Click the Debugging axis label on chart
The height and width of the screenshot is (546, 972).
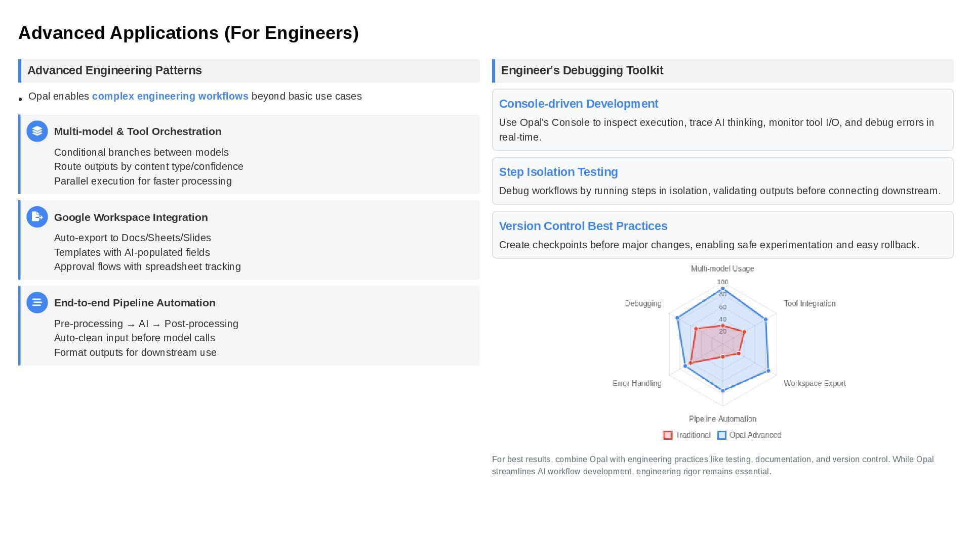click(643, 303)
